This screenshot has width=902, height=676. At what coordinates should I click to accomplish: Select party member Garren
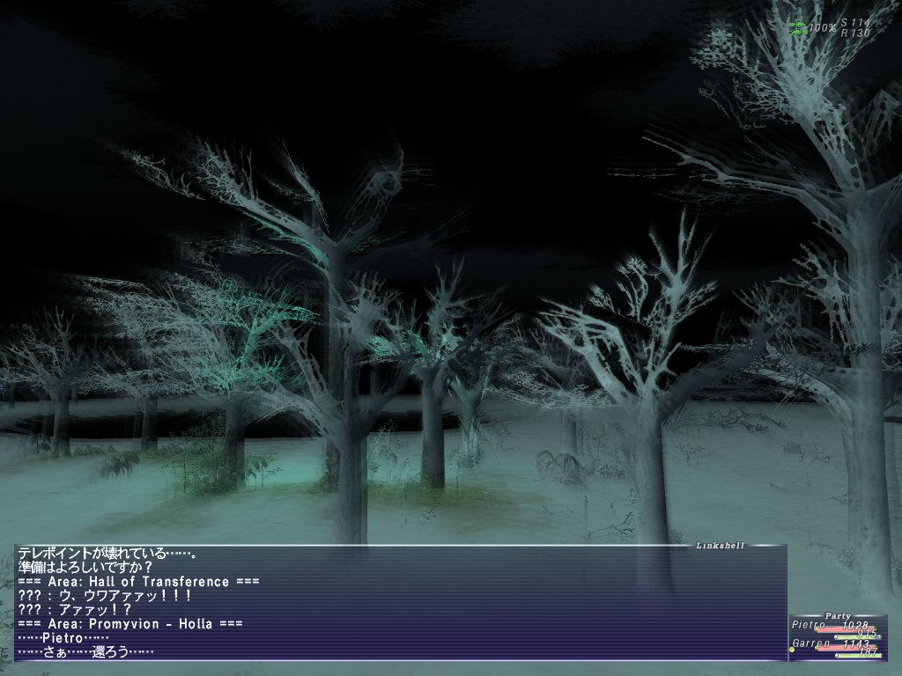(810, 643)
